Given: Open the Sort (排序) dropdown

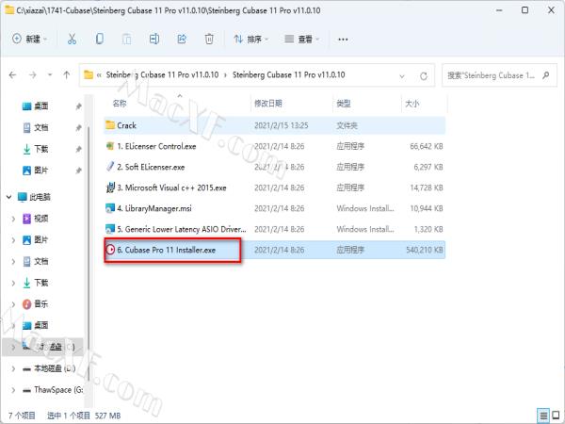Looking at the screenshot, I should pyautogui.click(x=250, y=39).
